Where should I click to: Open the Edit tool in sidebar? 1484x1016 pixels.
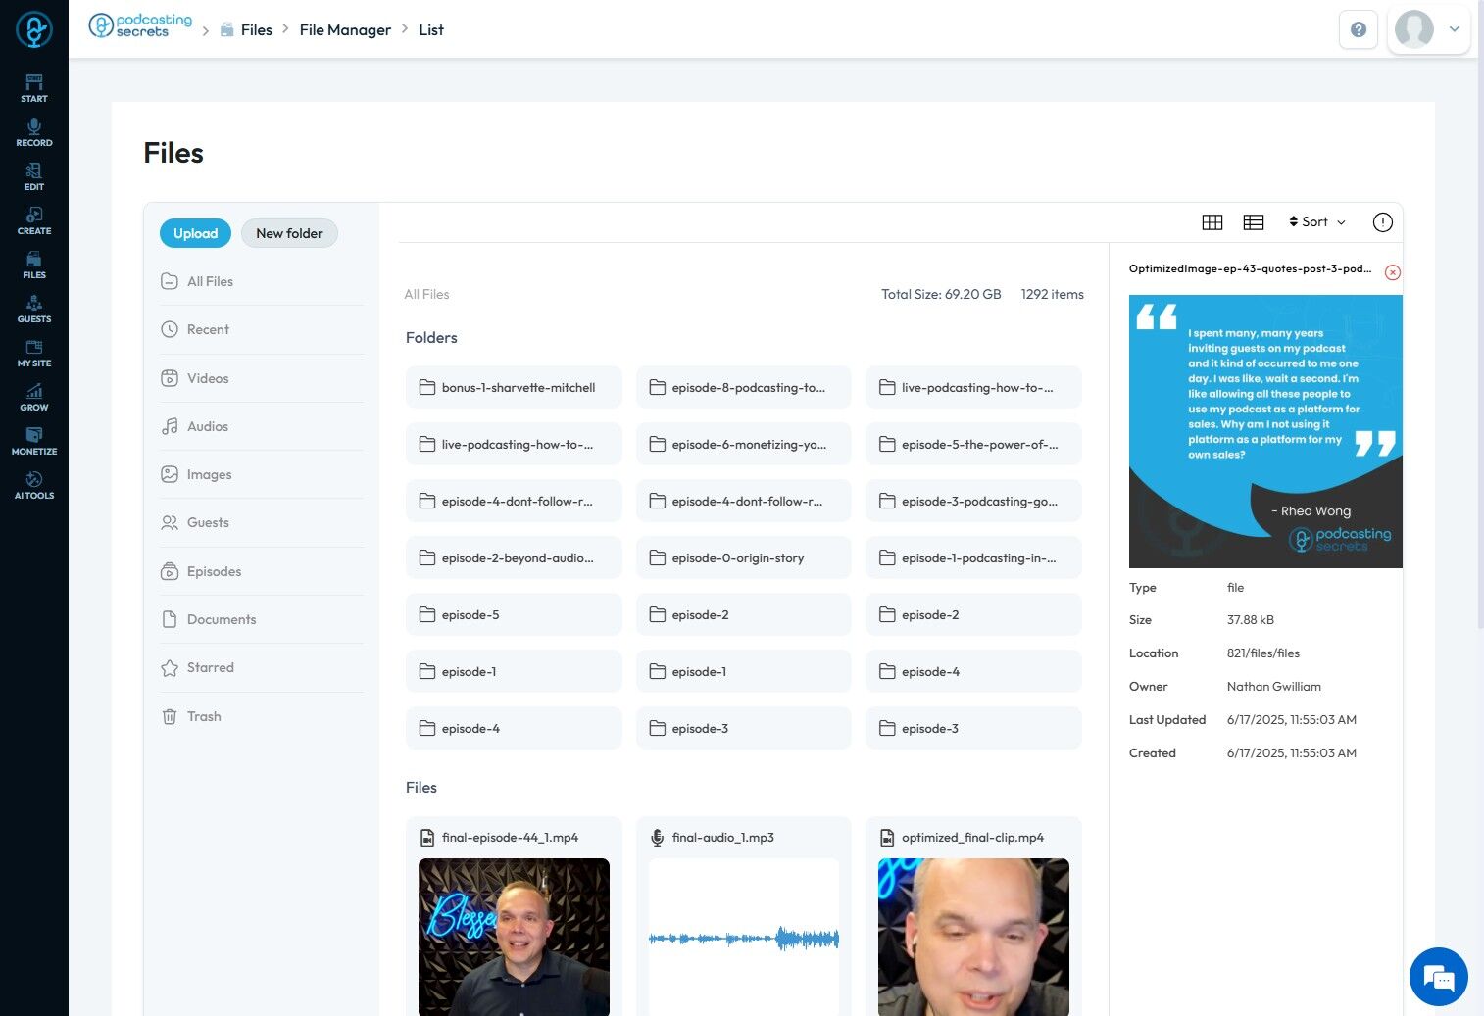[33, 176]
